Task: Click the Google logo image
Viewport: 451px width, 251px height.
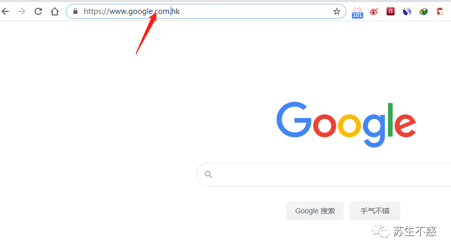Action: coord(346,124)
